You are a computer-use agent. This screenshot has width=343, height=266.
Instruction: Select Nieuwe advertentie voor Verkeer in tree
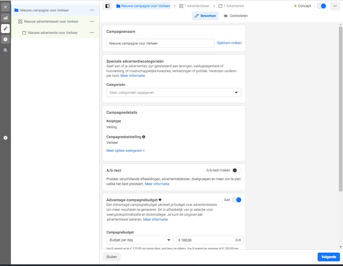click(x=55, y=33)
